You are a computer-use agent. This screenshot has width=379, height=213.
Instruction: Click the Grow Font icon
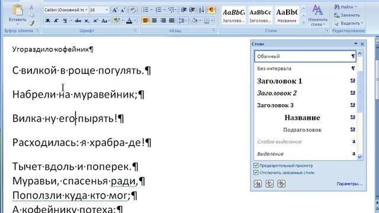coord(115,10)
